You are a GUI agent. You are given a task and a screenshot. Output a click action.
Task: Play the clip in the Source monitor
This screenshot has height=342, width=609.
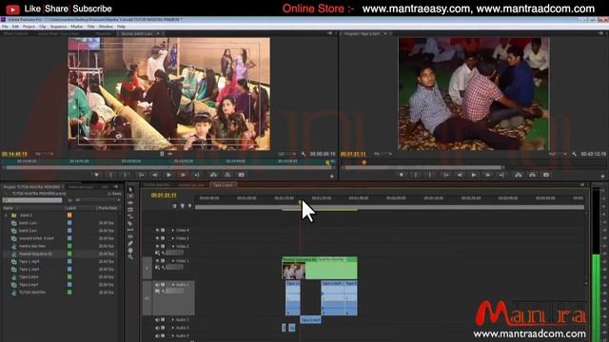pyautogui.click(x=168, y=175)
